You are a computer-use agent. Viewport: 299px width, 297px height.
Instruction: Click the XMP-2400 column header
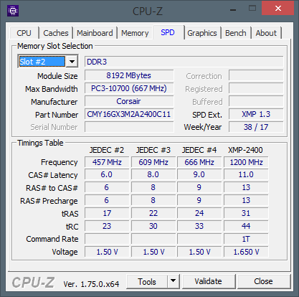(x=245, y=150)
